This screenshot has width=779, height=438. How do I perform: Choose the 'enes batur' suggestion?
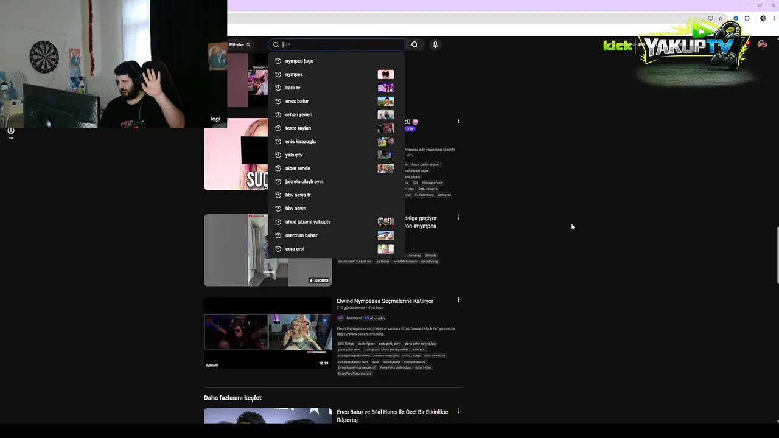tap(336, 101)
